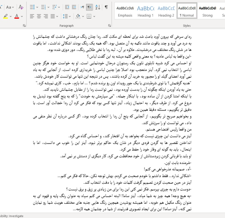Center align the text
This screenshot has width=225, height=218.
[x=39, y=16]
